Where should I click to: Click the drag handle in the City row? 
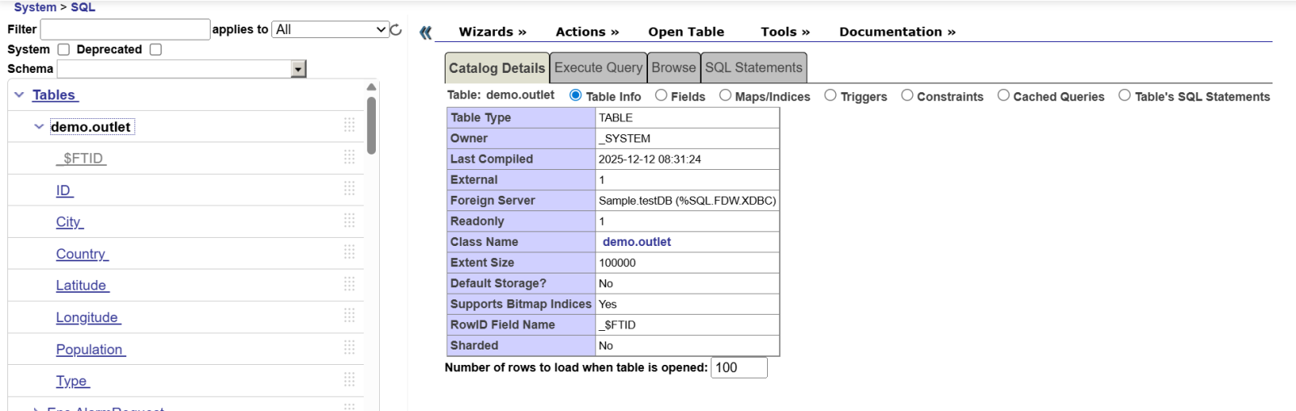349,220
